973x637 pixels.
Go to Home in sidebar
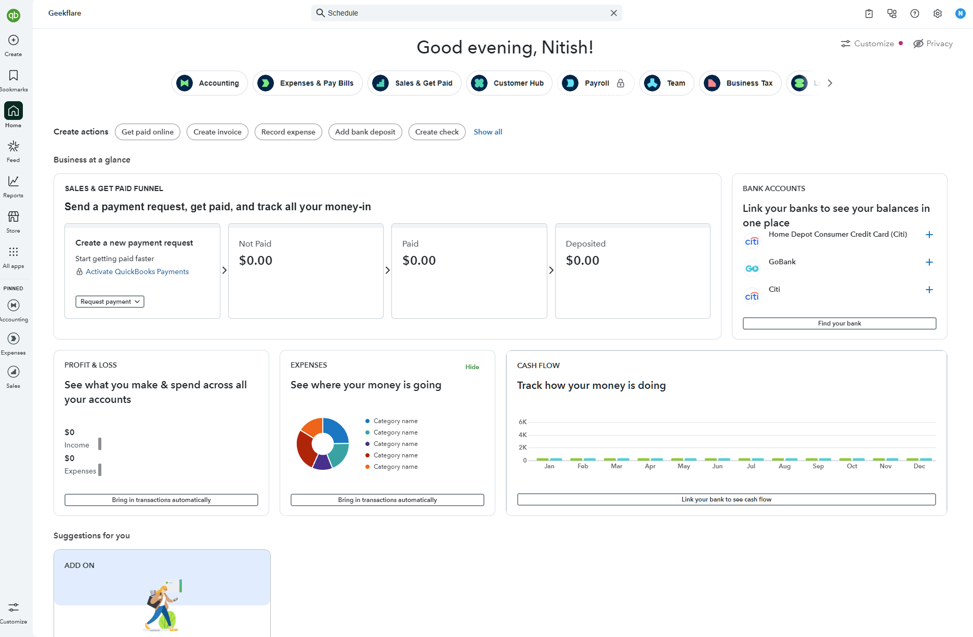(14, 115)
